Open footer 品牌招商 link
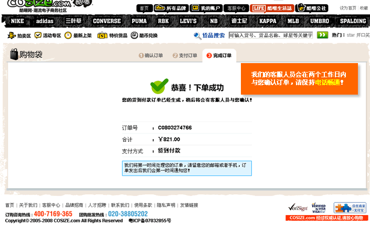This screenshot has height=235, width=370. (74, 205)
